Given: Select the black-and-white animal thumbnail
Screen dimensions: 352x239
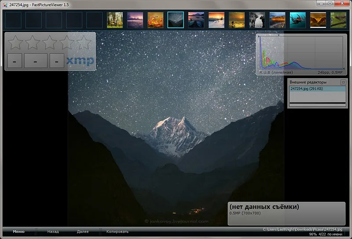Looking at the screenshot, I should pyautogui.click(x=257, y=20).
